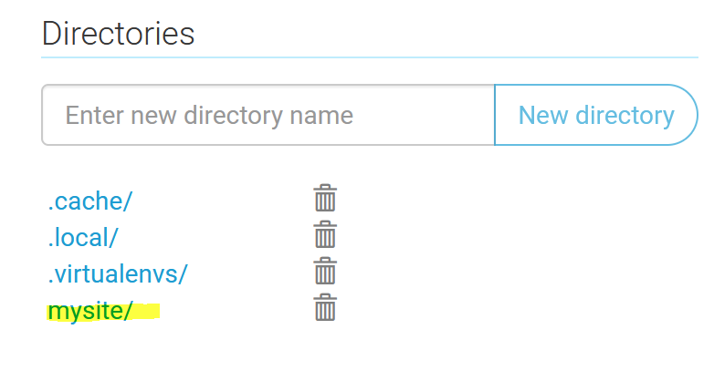Image resolution: width=714 pixels, height=381 pixels.
Task: Open the .cache/ directory
Action: [x=84, y=201]
